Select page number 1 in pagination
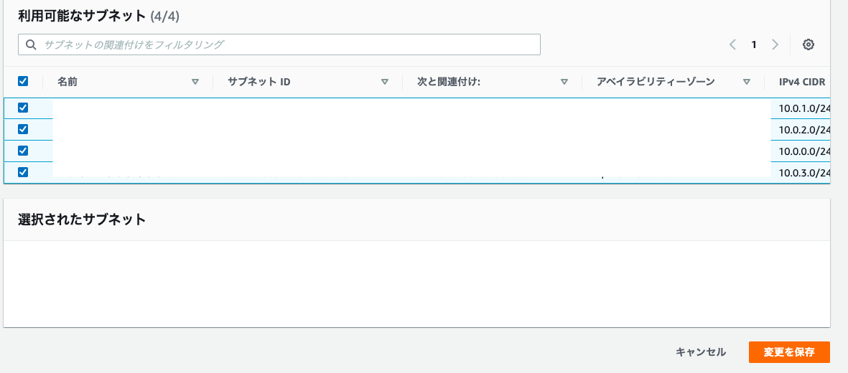This screenshot has width=848, height=373. [x=753, y=45]
